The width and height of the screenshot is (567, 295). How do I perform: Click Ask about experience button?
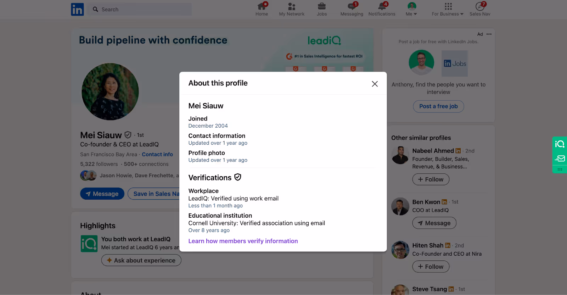tap(141, 260)
